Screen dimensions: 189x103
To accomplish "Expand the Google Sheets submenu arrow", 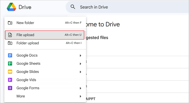I will tap(80, 64).
